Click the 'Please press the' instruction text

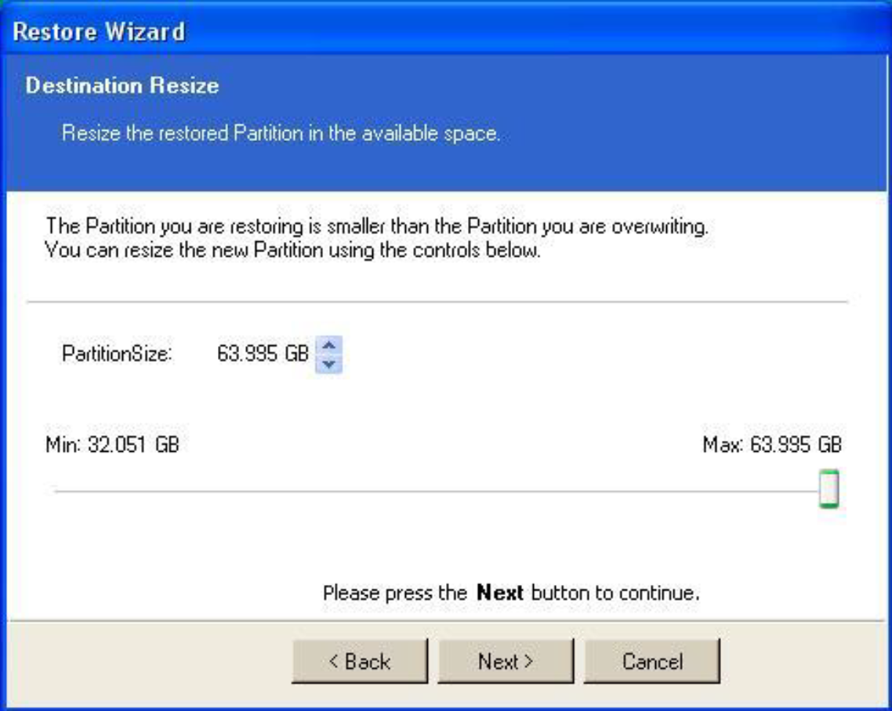click(x=394, y=593)
